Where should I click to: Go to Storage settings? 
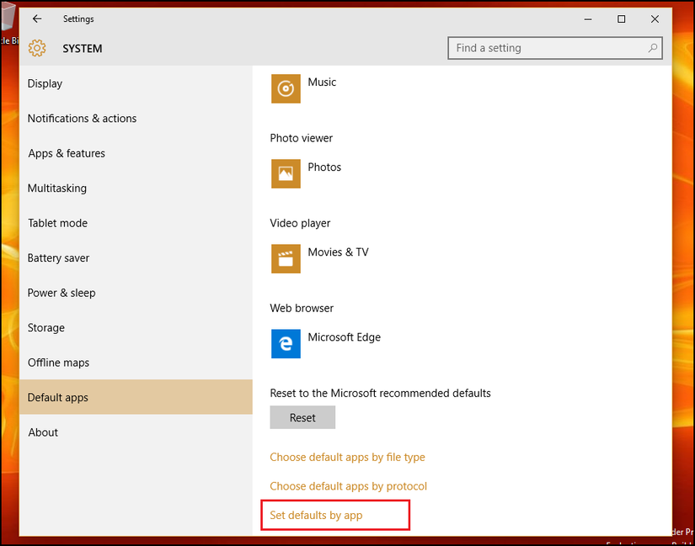pos(45,328)
